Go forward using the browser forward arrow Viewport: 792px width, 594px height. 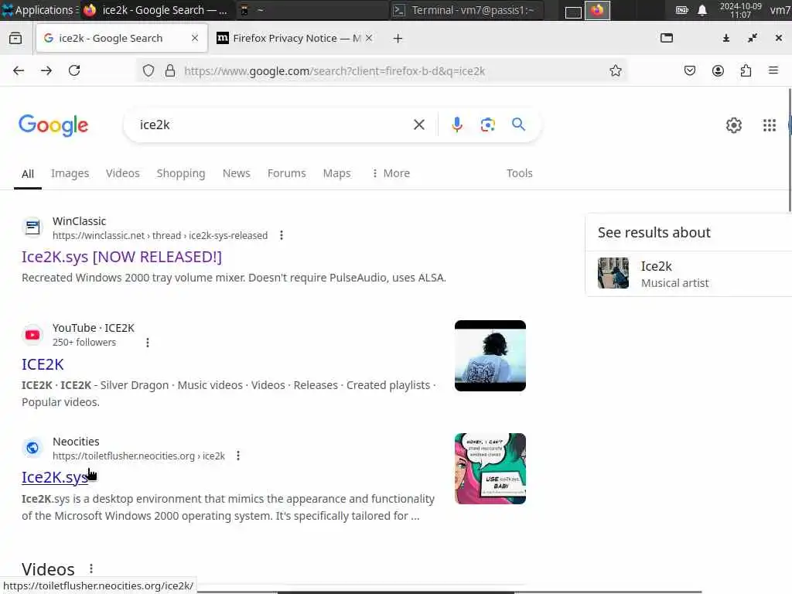click(46, 70)
